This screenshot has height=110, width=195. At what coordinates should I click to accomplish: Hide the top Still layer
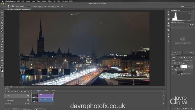(172, 67)
